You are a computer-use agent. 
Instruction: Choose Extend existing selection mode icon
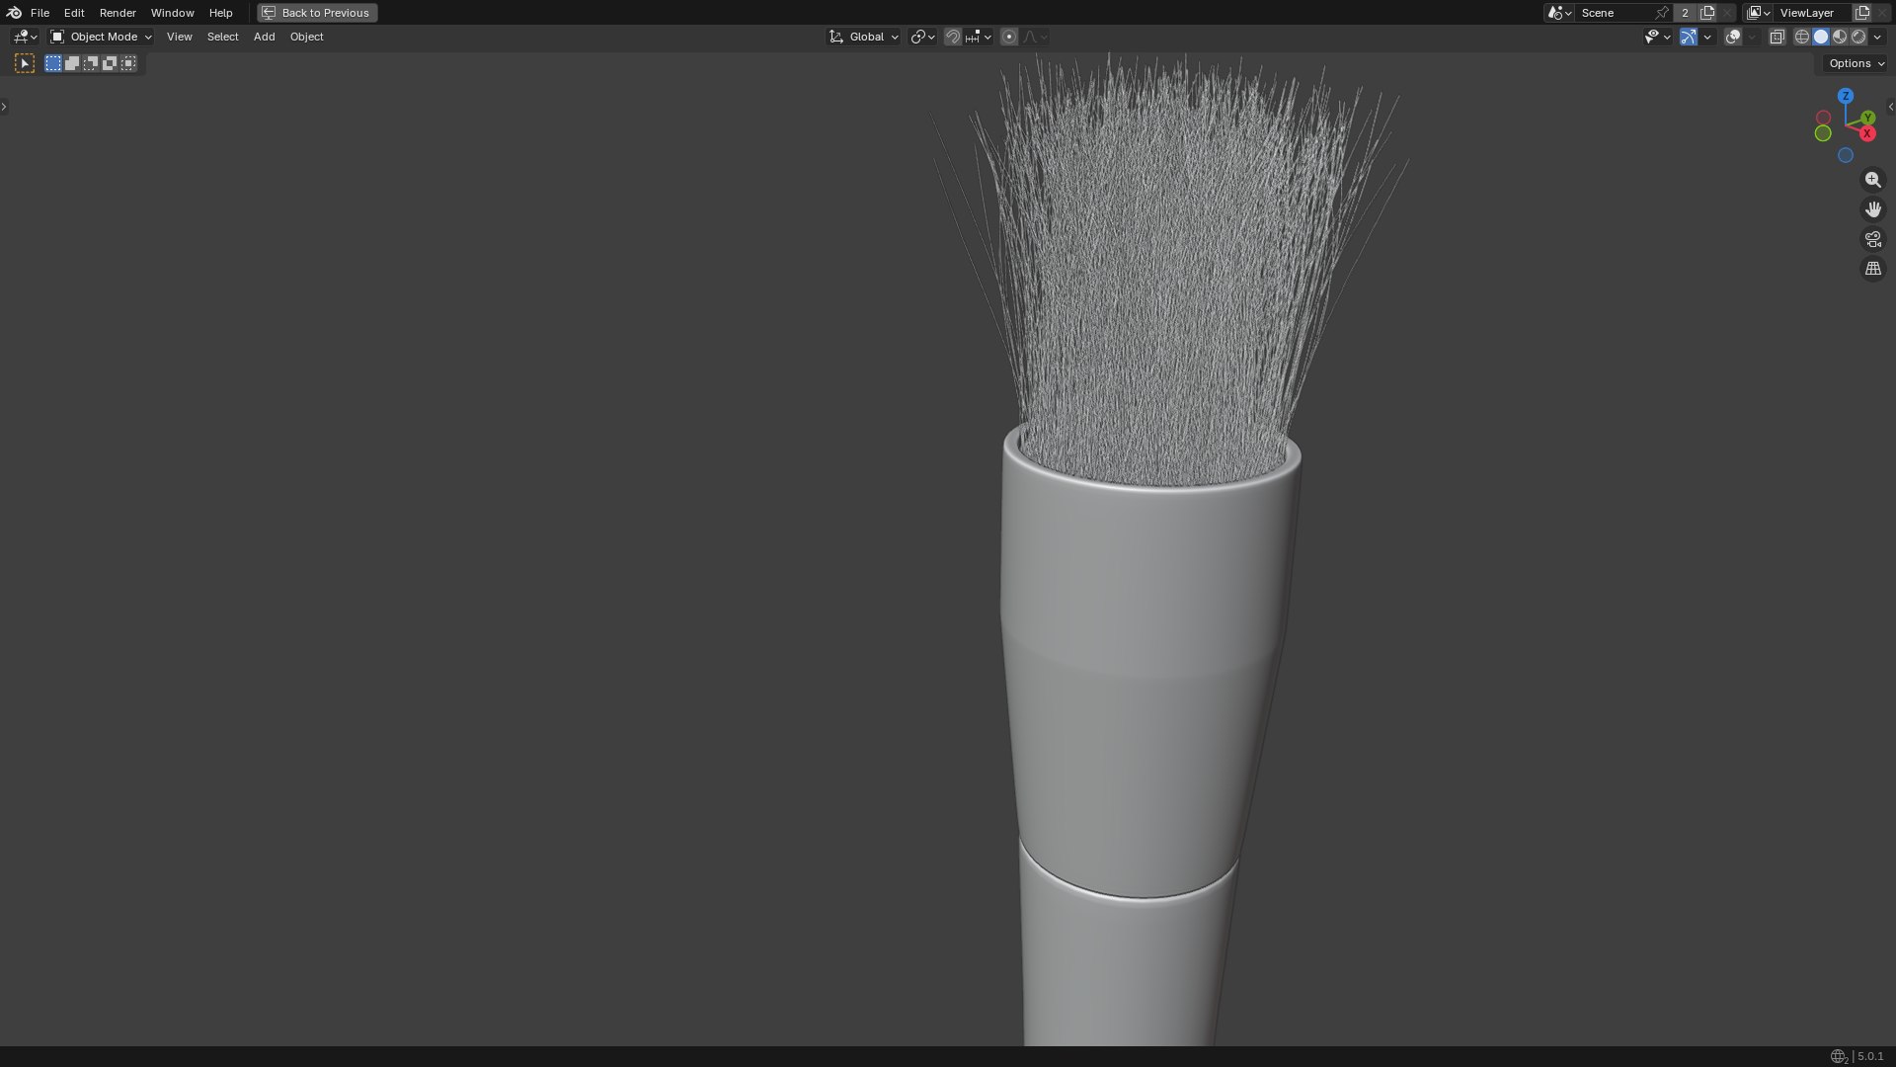(72, 63)
